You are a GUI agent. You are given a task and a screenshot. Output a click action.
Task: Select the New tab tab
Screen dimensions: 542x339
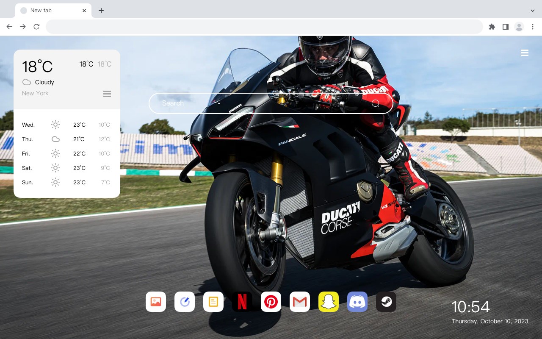[x=53, y=11]
